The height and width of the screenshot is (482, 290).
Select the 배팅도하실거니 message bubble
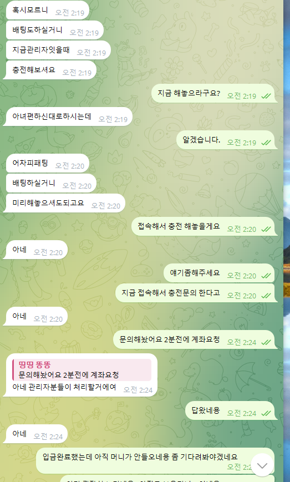(55, 30)
